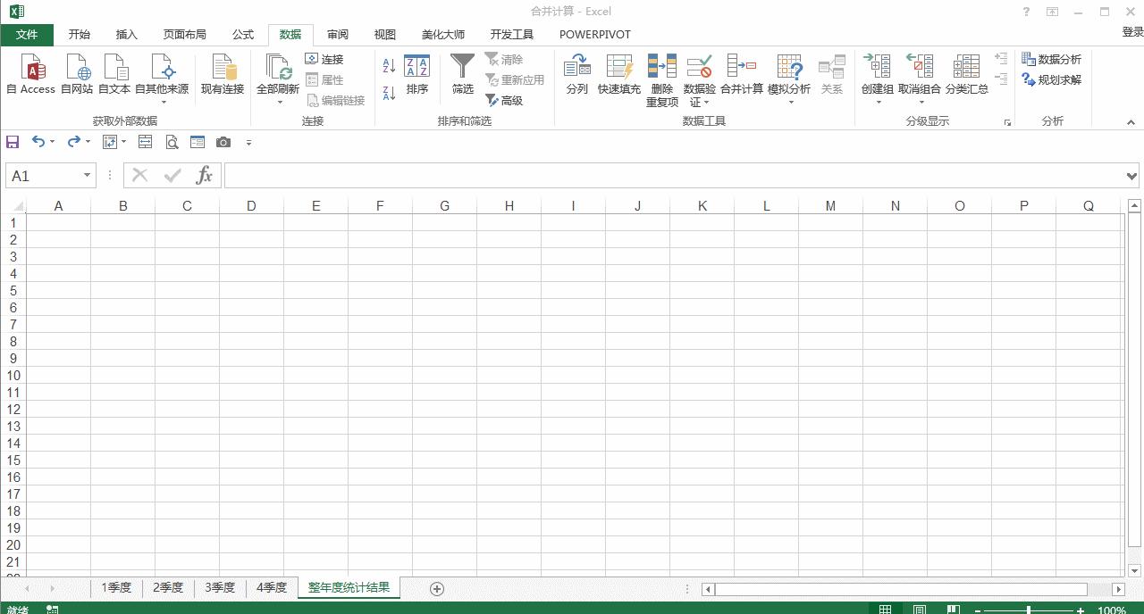This screenshot has width=1144, height=614.
Task: Add a new sheet with plus button
Action: click(437, 588)
